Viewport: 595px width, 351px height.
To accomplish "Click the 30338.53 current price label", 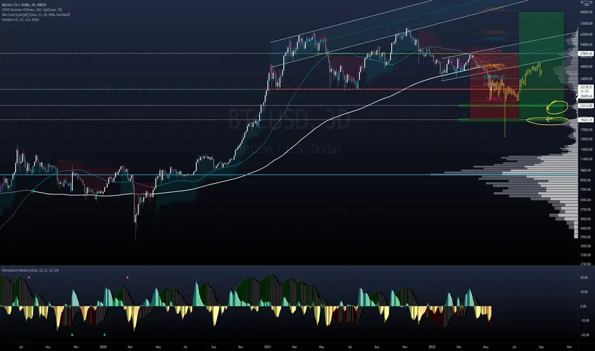I will coord(586,87).
